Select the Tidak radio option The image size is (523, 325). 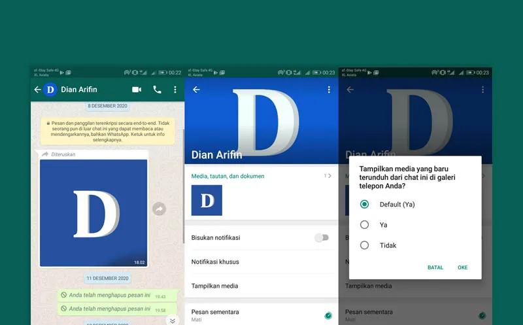click(x=365, y=245)
